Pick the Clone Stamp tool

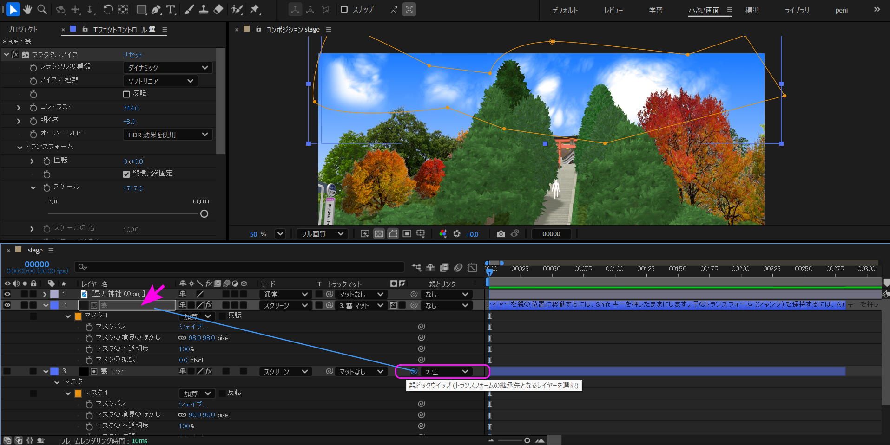(x=204, y=9)
